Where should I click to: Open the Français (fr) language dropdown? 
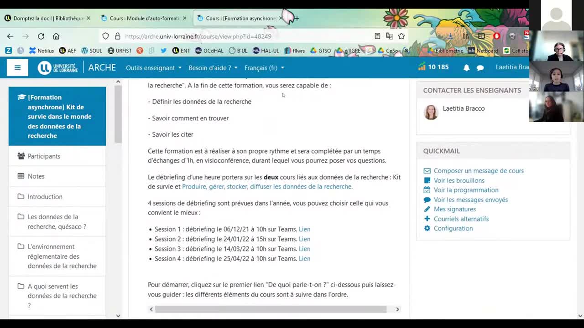[264, 68]
